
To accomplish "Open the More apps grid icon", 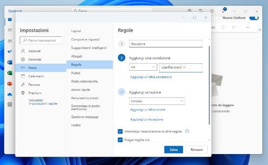I will pyautogui.click(x=10, y=104).
